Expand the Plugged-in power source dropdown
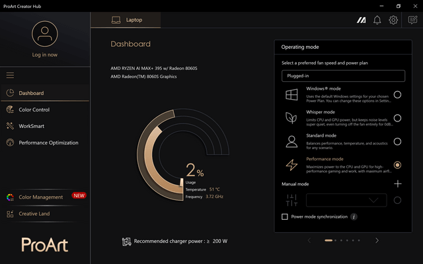Screen dimensions: 423x264 (x=343, y=76)
